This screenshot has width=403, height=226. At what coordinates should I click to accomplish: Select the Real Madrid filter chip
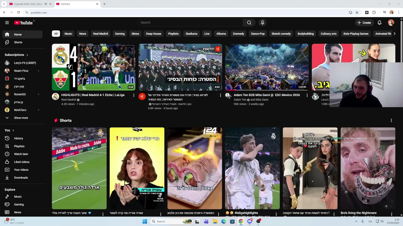coord(100,34)
